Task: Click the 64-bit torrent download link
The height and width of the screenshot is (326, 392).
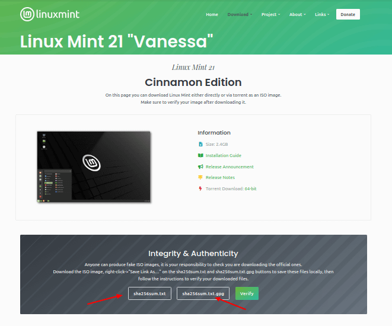Action: point(250,188)
